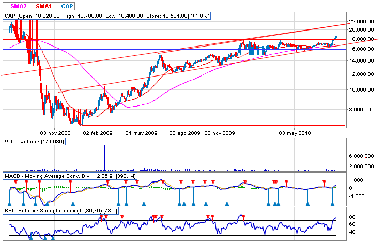Screen dimensions: 385x243
Task: Click the 8.000,00 price axis label
Action: [362, 109]
